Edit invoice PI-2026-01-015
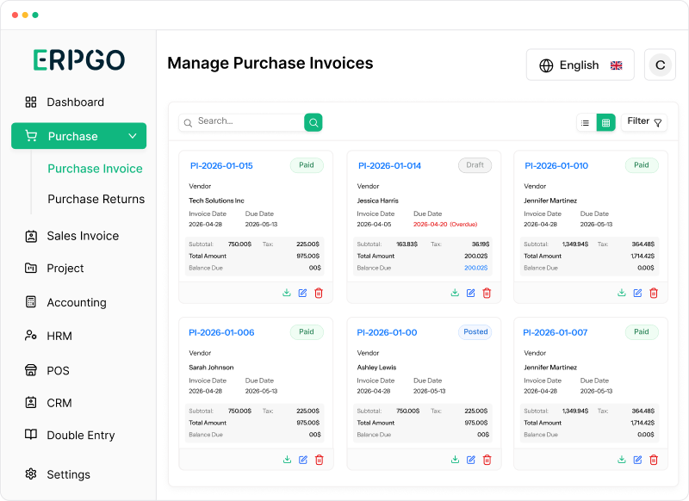This screenshot has height=501, width=689. coord(303,293)
